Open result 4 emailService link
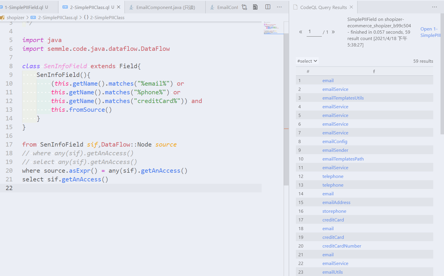 click(335, 107)
